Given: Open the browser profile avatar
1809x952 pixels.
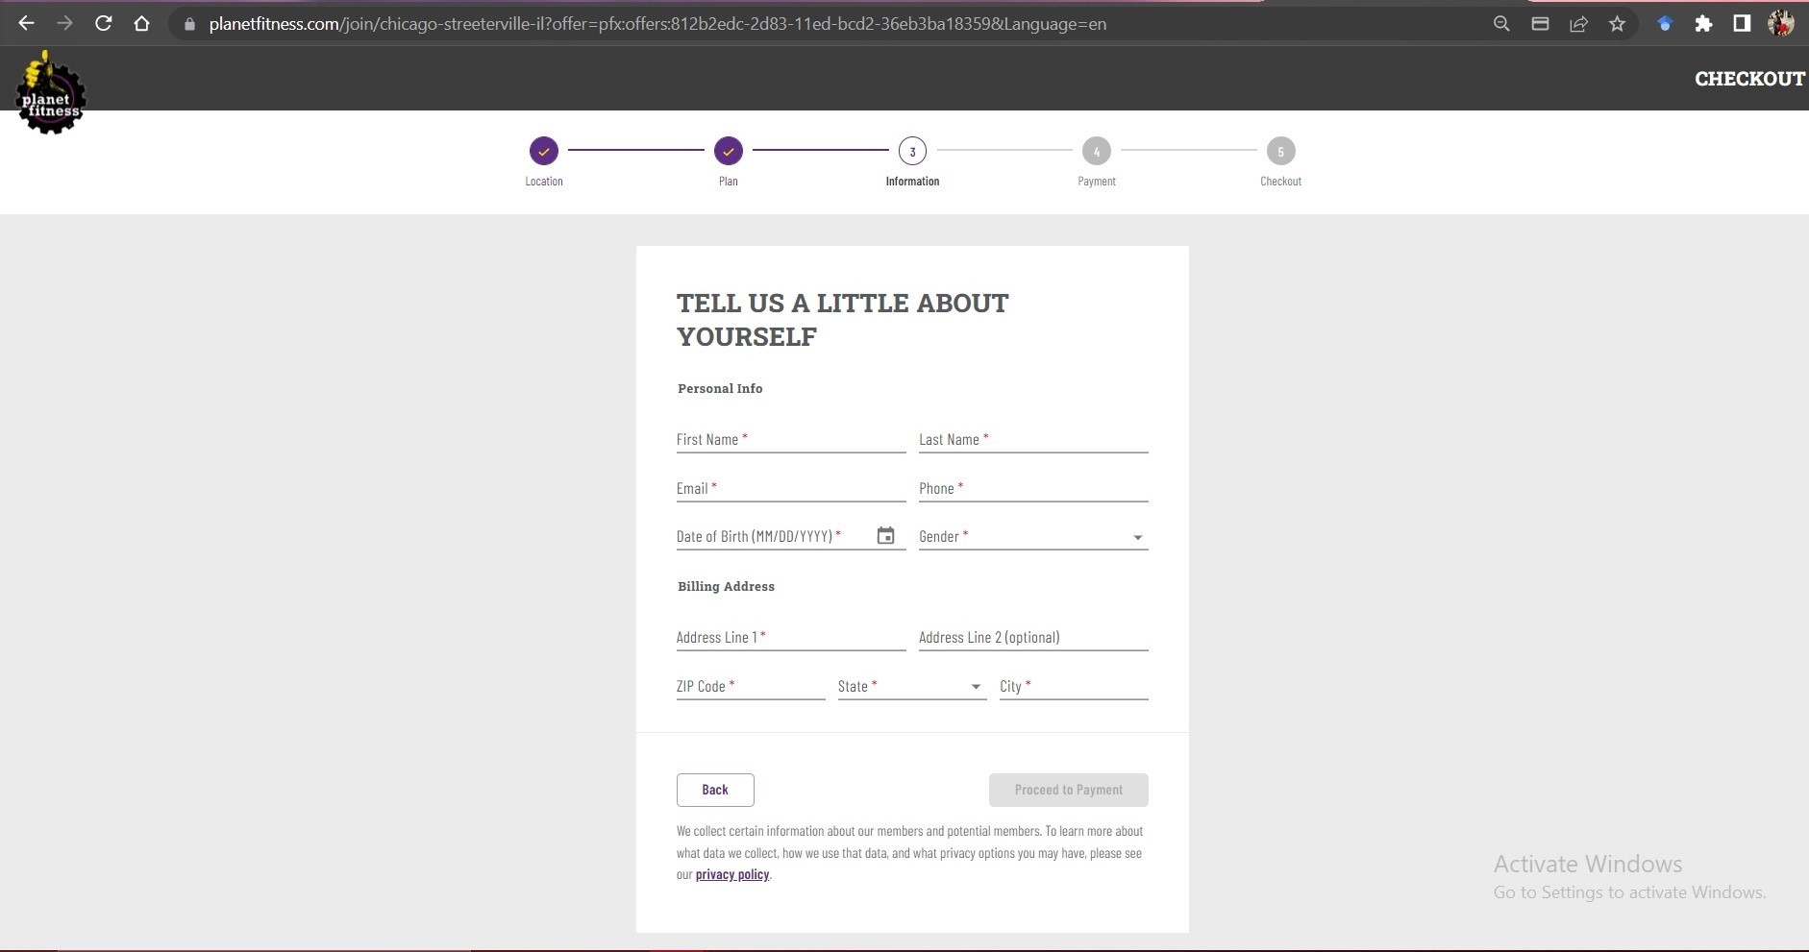Looking at the screenshot, I should click(x=1781, y=24).
